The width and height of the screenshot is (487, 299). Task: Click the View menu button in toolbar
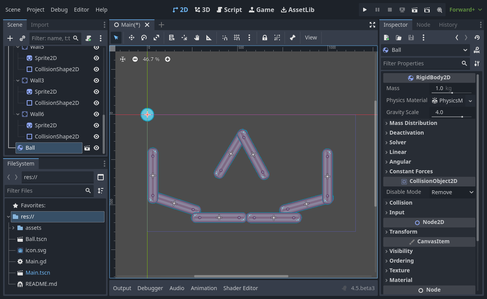[311, 38]
